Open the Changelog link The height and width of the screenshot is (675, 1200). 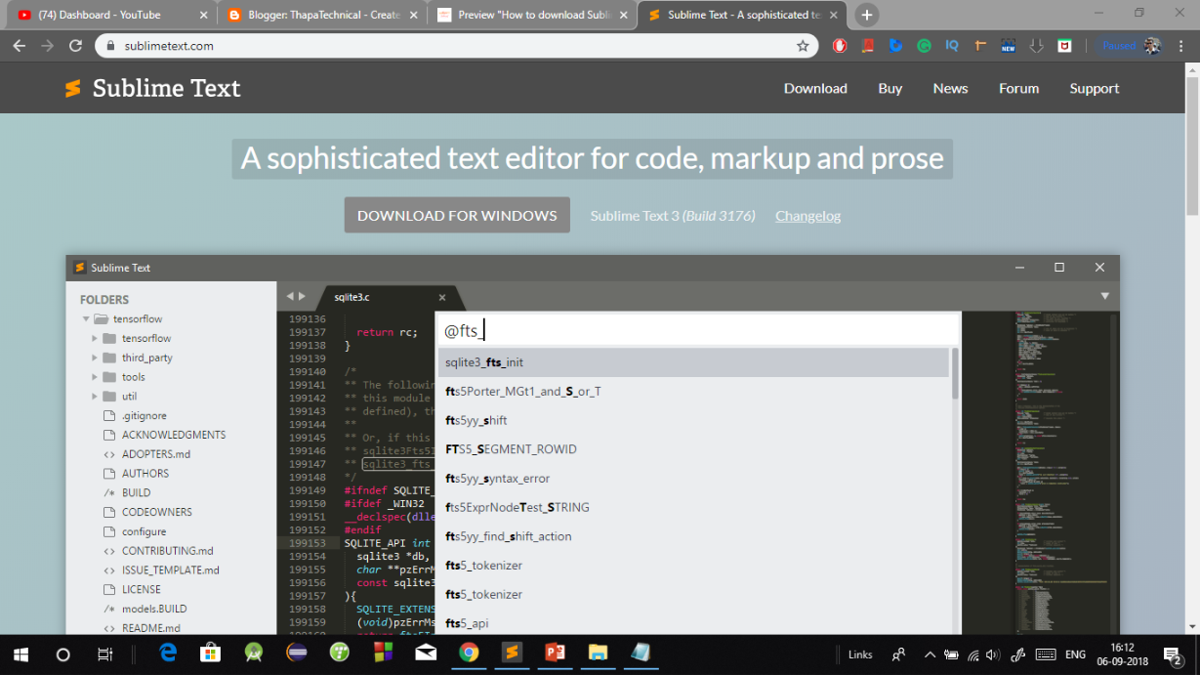point(807,216)
